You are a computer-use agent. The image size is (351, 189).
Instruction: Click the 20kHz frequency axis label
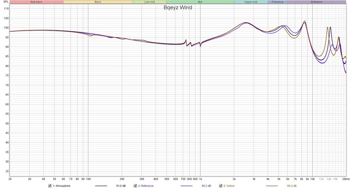[346, 179]
